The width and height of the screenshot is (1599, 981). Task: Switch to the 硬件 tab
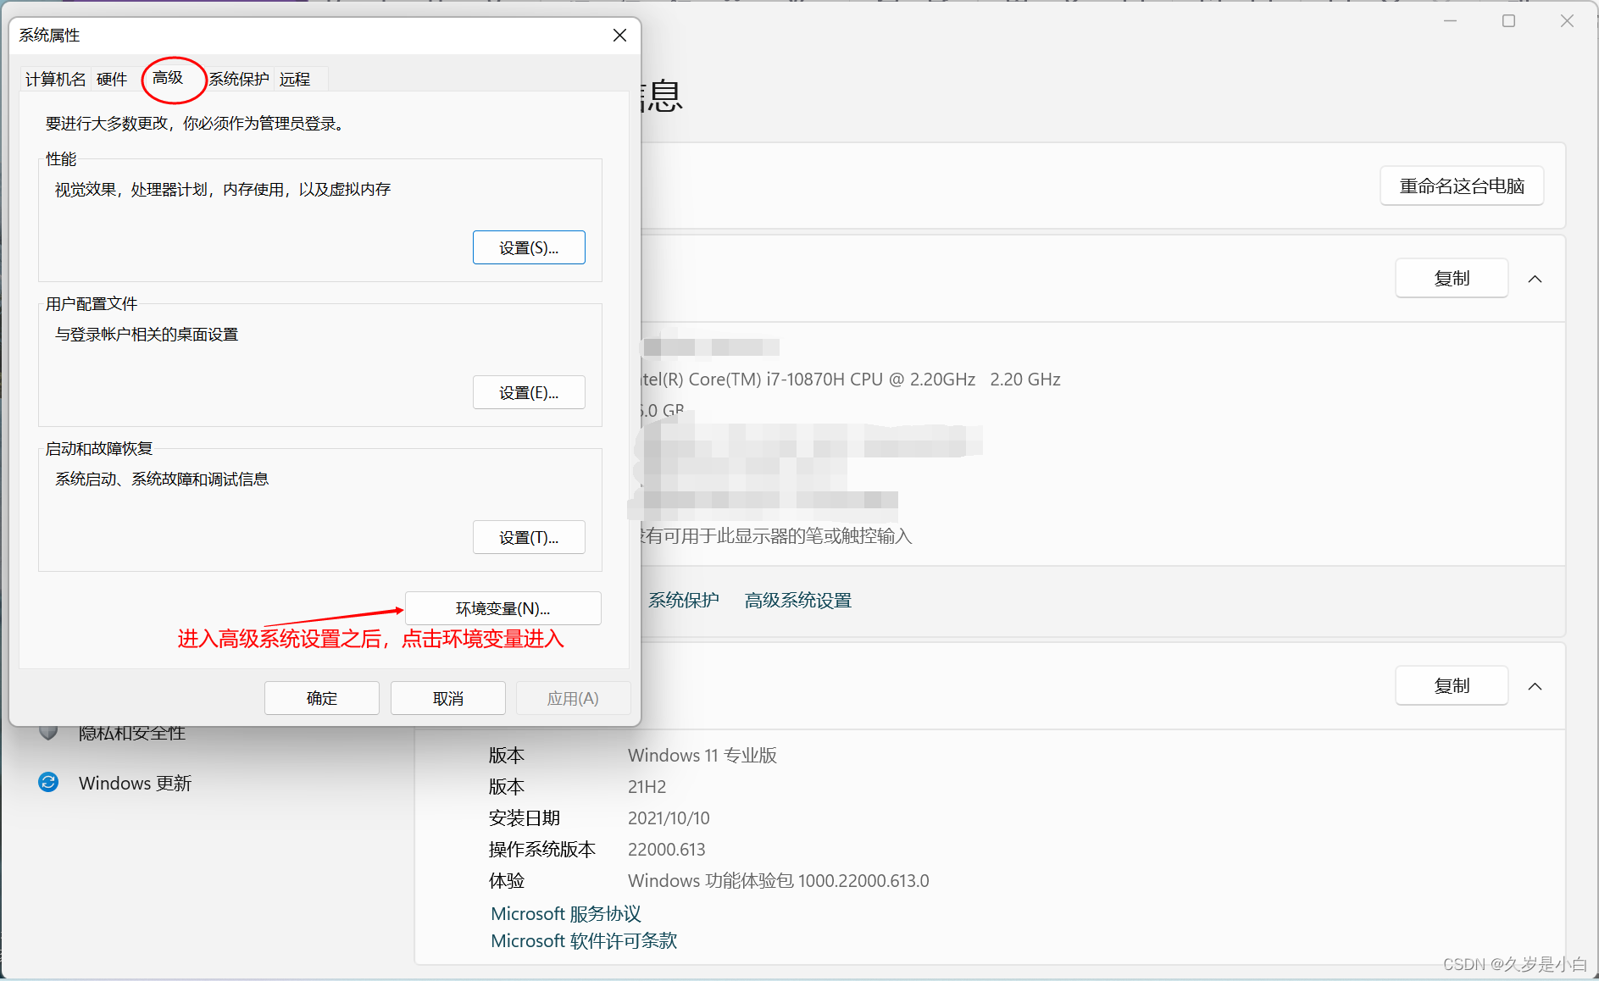click(x=112, y=79)
